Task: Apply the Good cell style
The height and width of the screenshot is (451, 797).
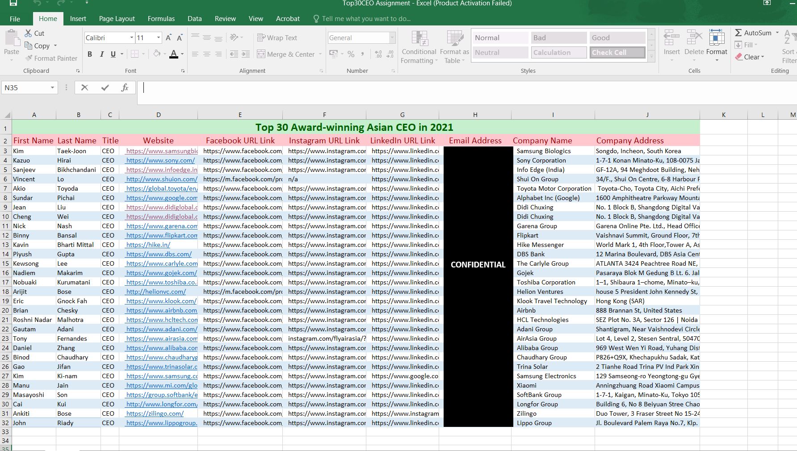Action: (x=617, y=38)
